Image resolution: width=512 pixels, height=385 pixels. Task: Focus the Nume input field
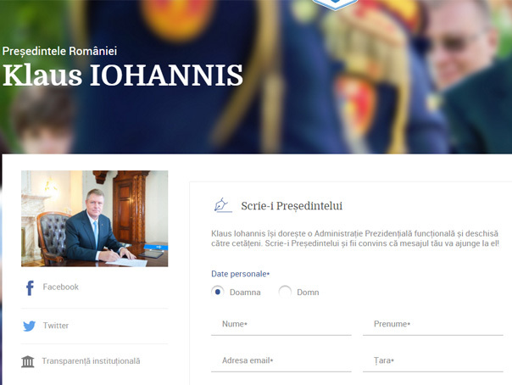[281, 325]
